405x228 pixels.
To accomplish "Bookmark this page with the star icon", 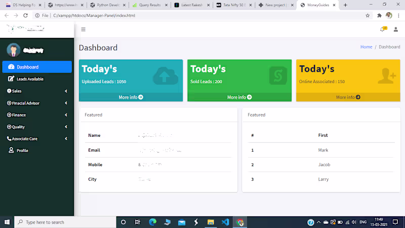I will pyautogui.click(x=368, y=16).
